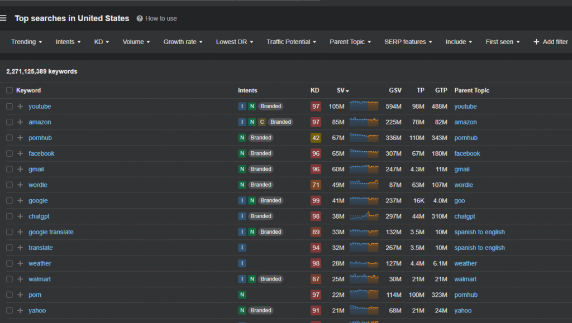Check the weather row checkbox
Viewport: 572px width, 323px height.
(x=9, y=263)
